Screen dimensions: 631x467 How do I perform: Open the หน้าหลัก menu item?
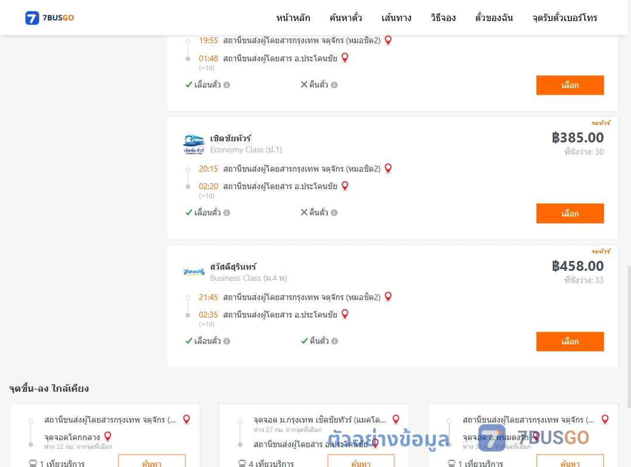coord(293,18)
